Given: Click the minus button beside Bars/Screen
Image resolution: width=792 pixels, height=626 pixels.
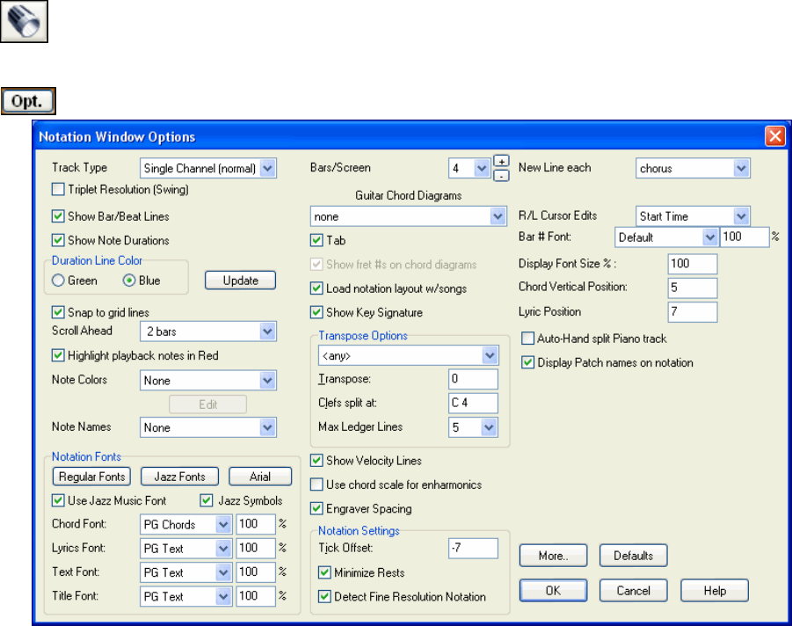Looking at the screenshot, I should click(501, 174).
